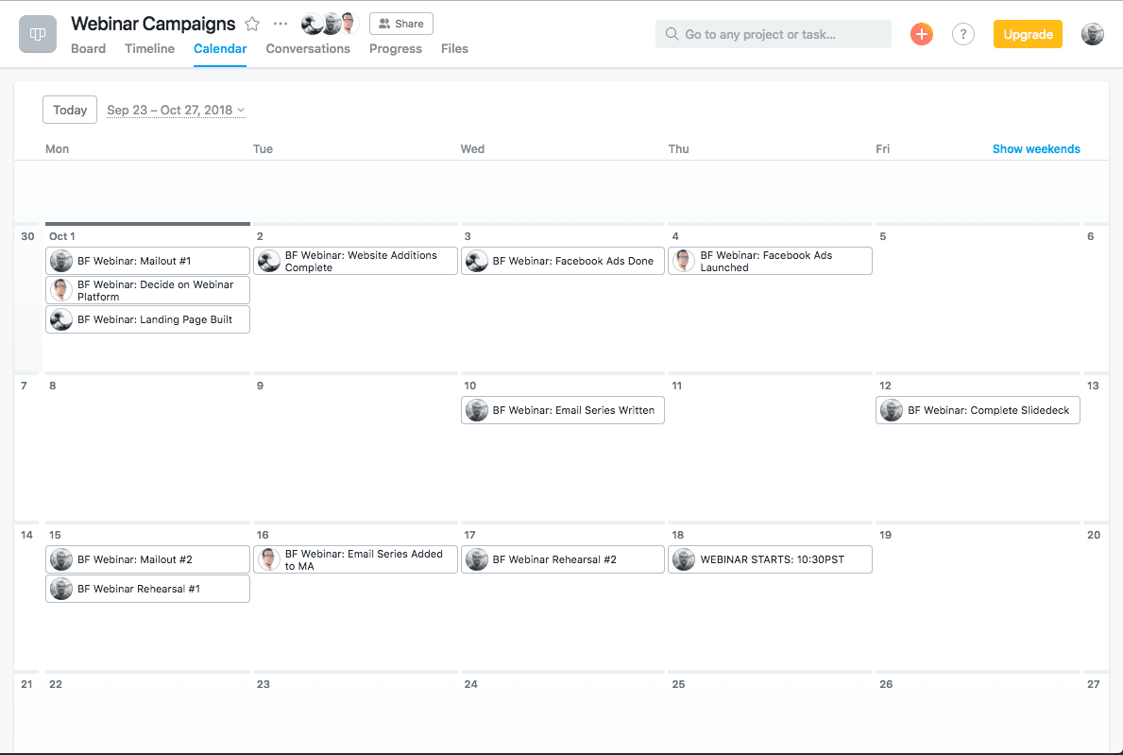
Task: Open the project actions ellipsis menu
Action: pos(281,24)
